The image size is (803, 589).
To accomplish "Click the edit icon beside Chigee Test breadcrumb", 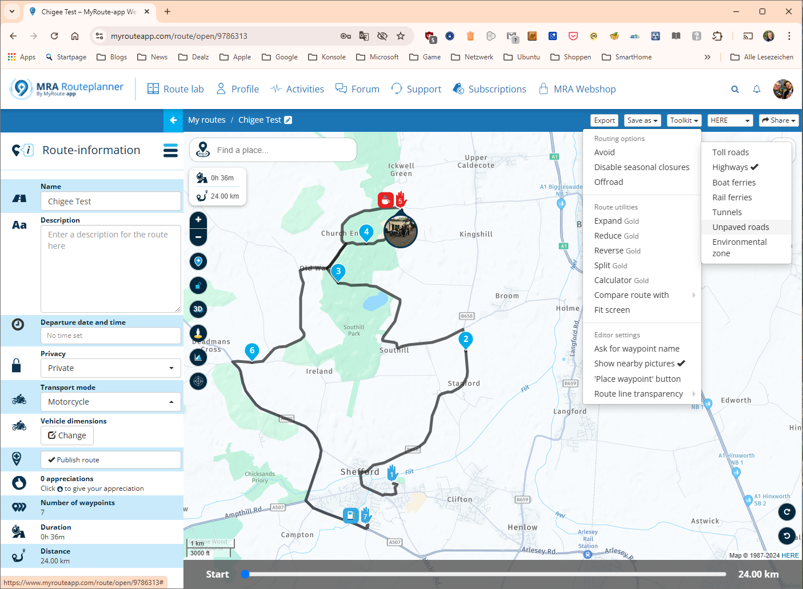I will pos(288,120).
